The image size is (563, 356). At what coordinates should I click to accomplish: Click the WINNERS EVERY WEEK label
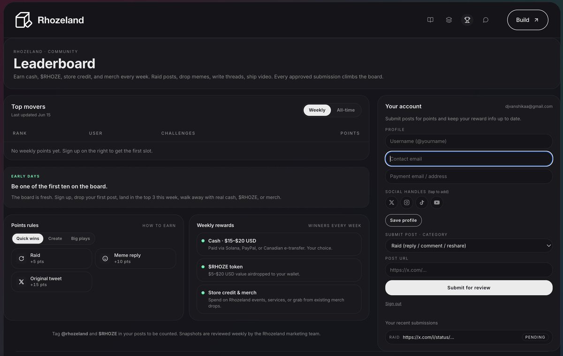(335, 226)
